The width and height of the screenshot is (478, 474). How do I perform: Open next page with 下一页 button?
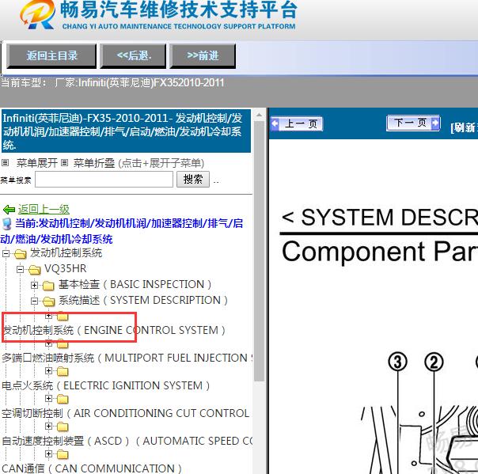click(x=413, y=123)
